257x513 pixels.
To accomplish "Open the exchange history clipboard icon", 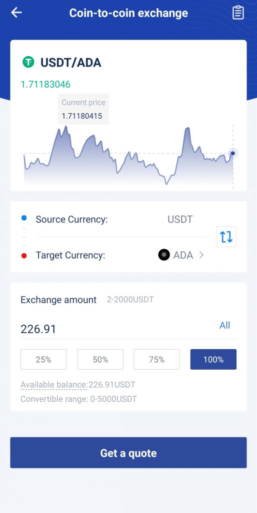I will [x=238, y=13].
